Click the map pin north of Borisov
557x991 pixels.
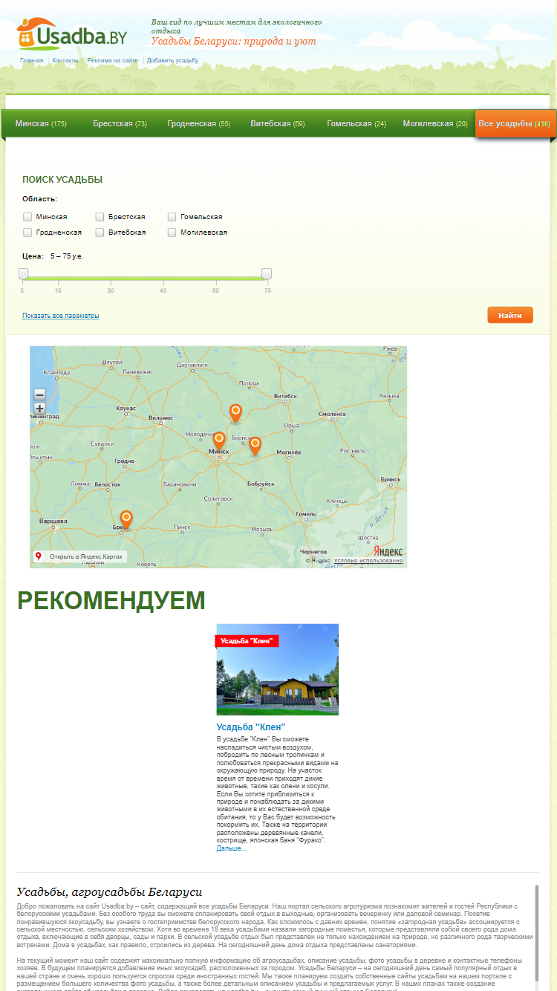pyautogui.click(x=235, y=413)
